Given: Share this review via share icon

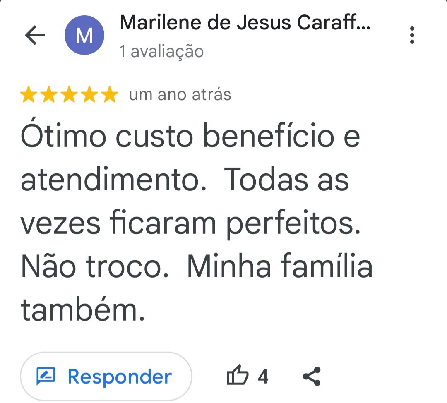Looking at the screenshot, I should click(312, 376).
